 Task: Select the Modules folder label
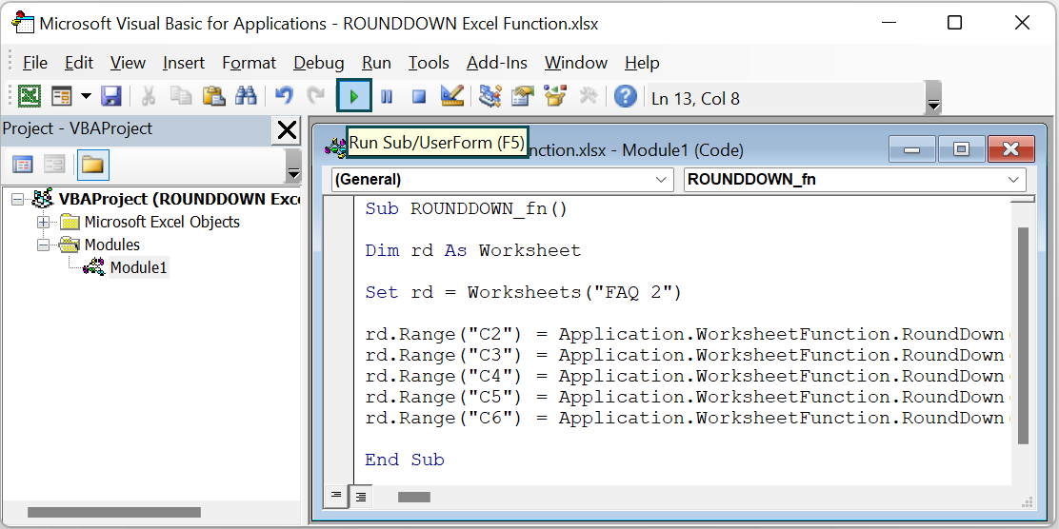112,245
